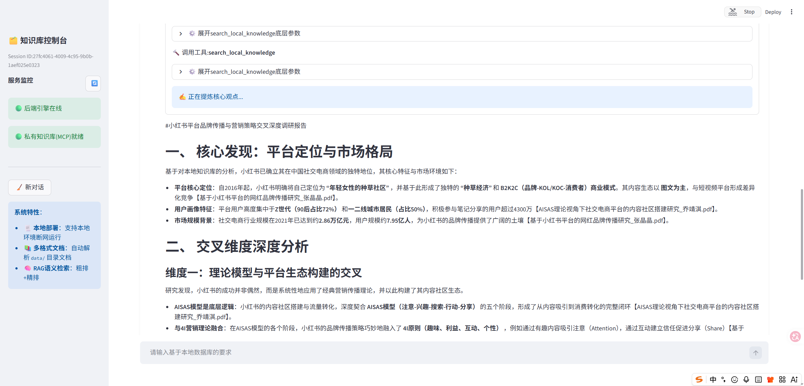Click the Deploy button
804x386 pixels.
tap(773, 12)
